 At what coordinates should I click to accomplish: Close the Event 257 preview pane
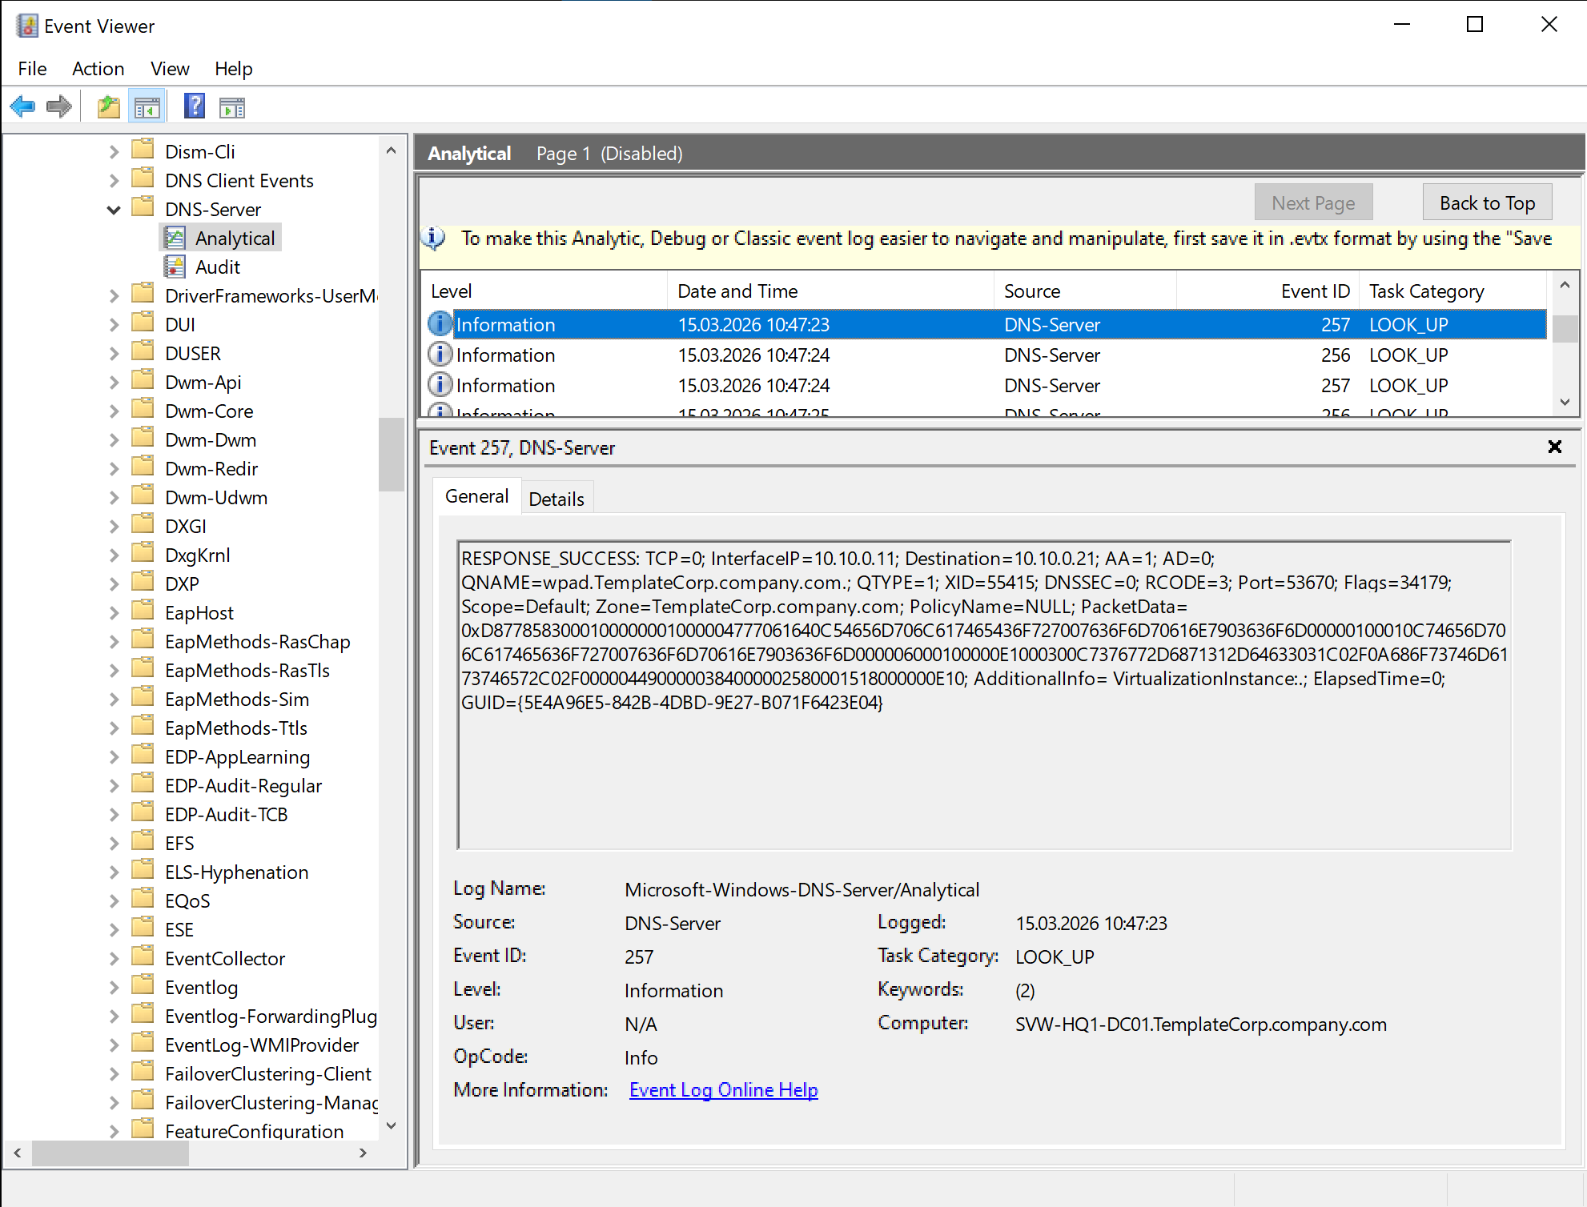1554,447
